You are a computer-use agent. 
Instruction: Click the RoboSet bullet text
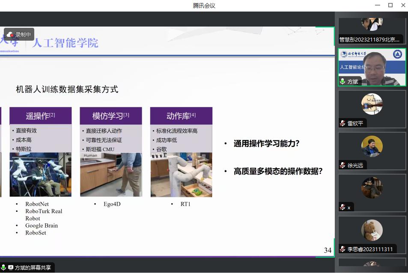coord(36,233)
